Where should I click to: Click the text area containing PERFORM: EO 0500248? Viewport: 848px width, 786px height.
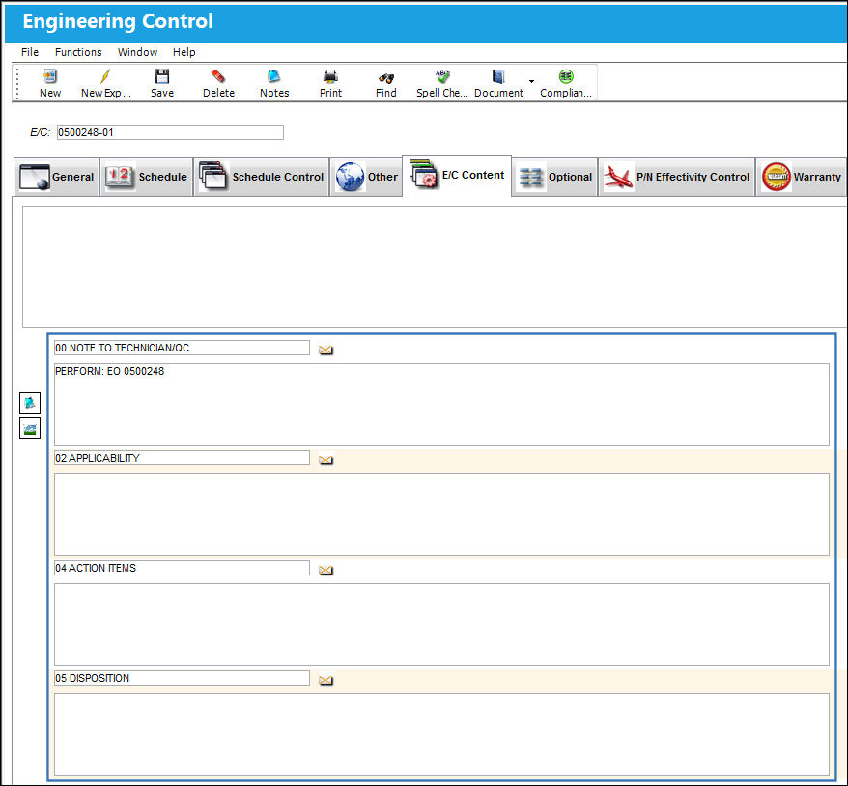[x=441, y=405]
